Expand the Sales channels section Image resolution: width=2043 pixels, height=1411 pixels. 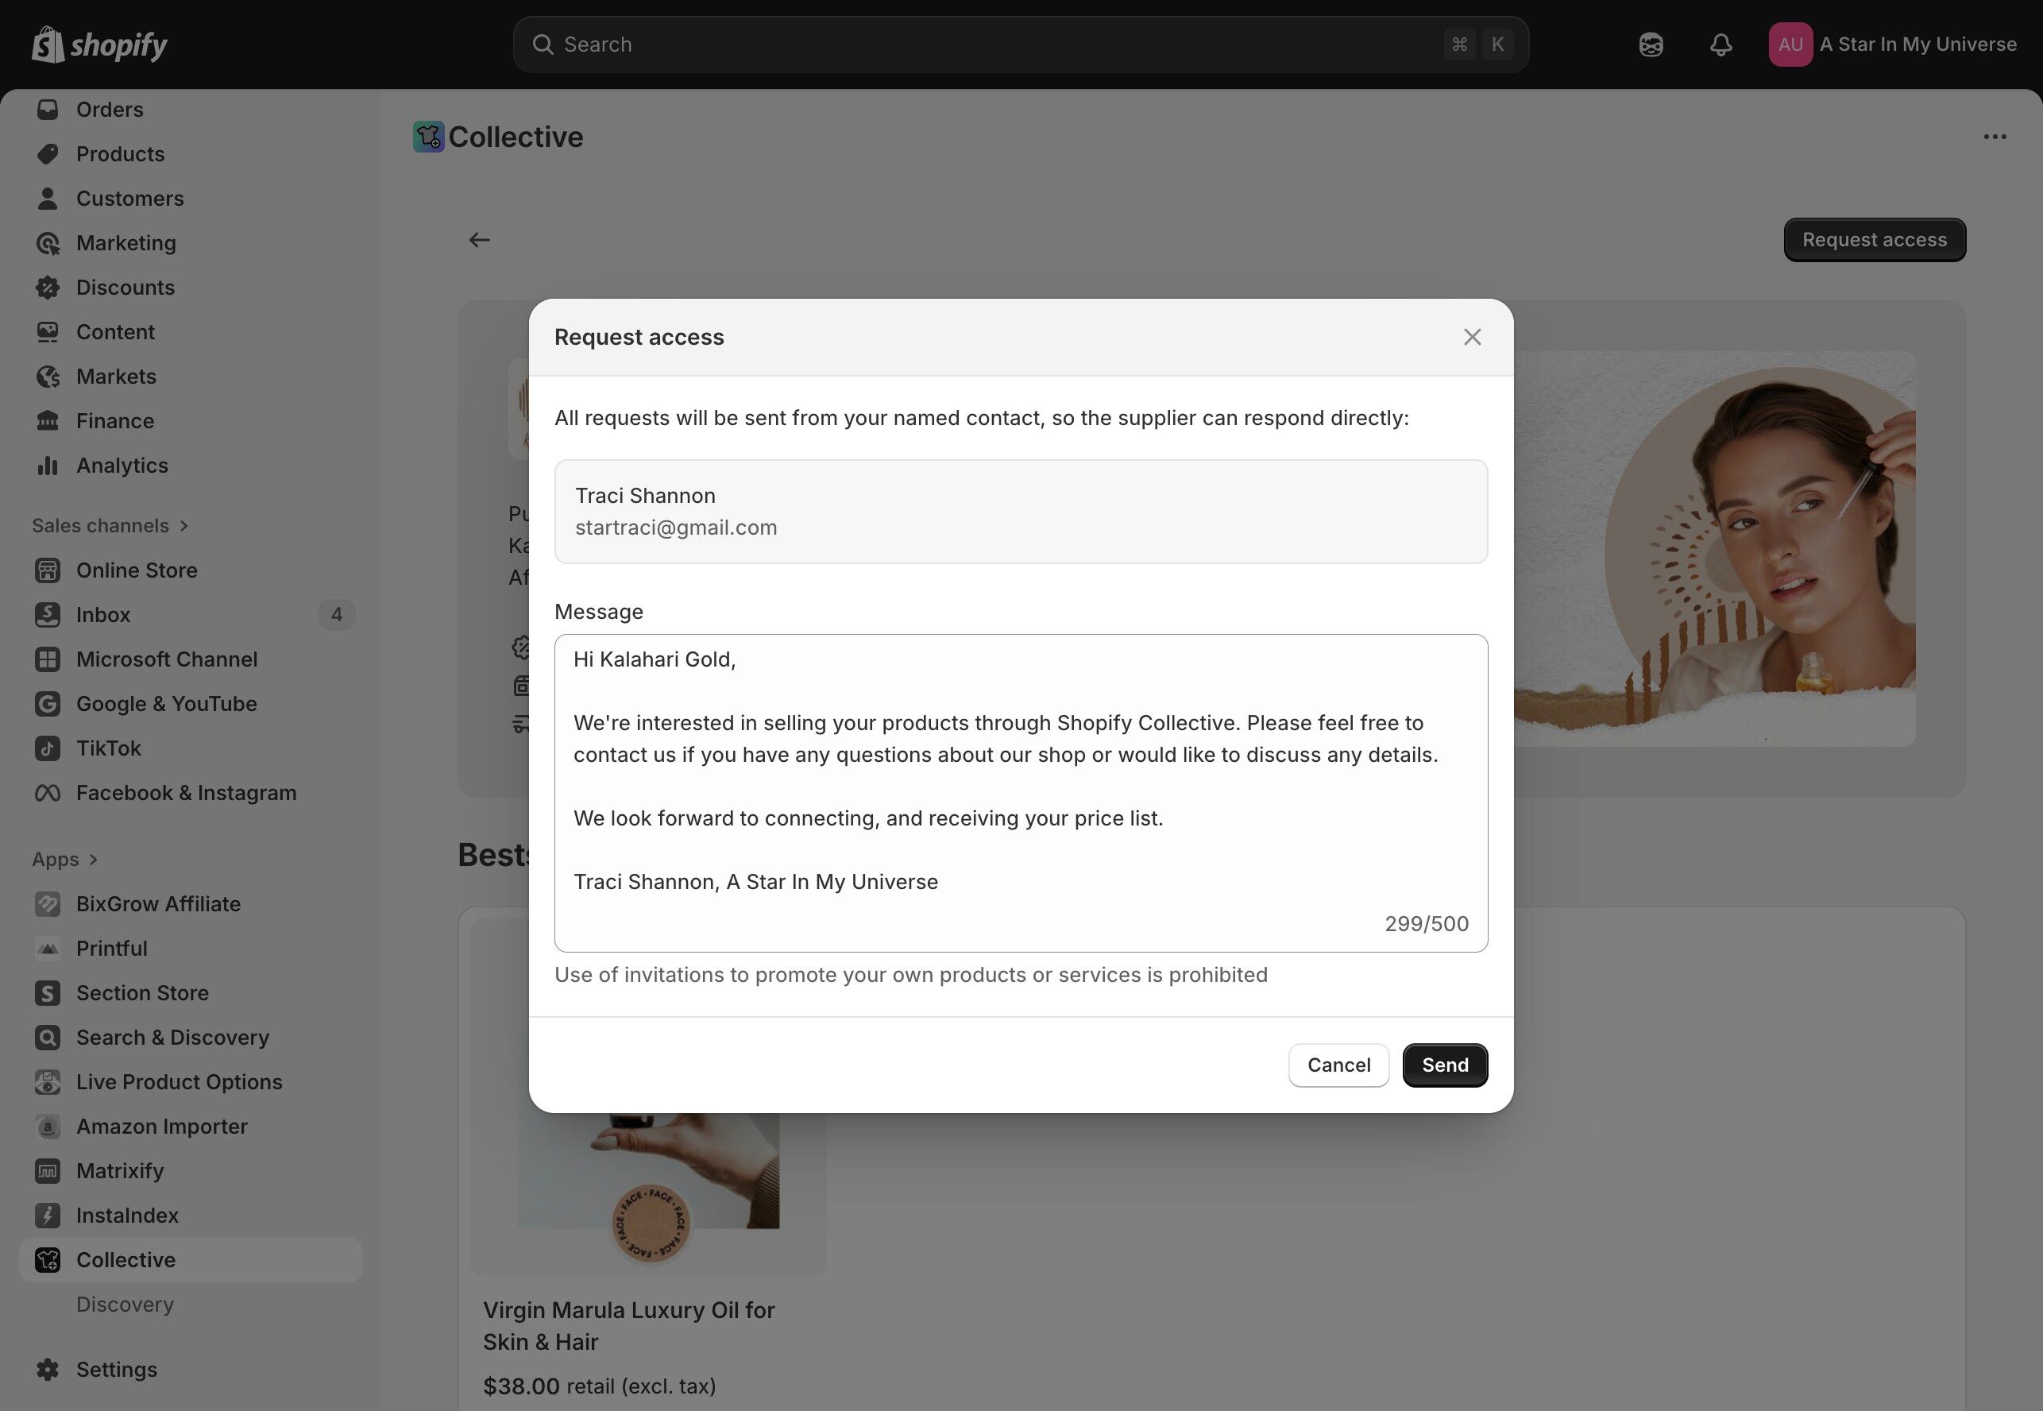point(183,525)
